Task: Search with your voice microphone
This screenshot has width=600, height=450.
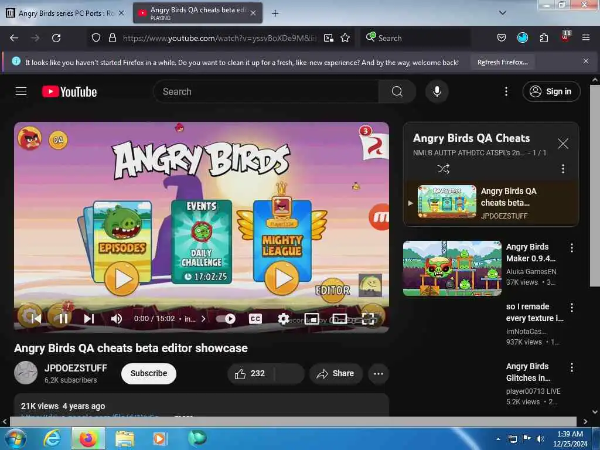Action: coord(437,91)
